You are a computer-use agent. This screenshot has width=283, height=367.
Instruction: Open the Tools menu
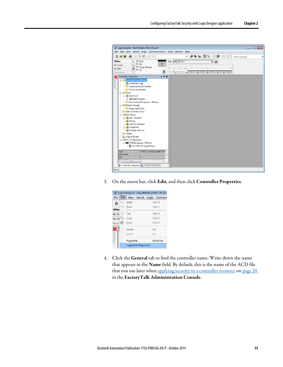tap(170, 52)
